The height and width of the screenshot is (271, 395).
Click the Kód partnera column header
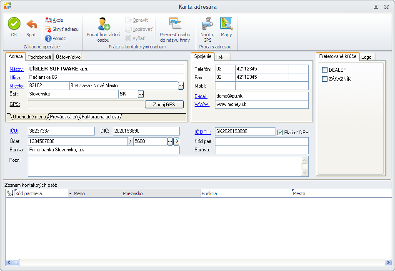coord(41,193)
